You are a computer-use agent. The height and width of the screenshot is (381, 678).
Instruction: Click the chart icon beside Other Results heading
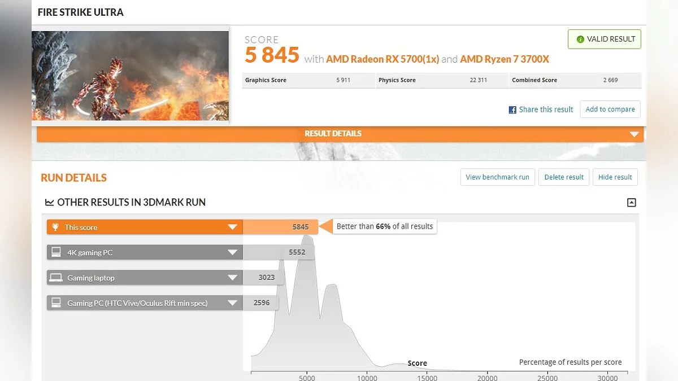tap(50, 202)
